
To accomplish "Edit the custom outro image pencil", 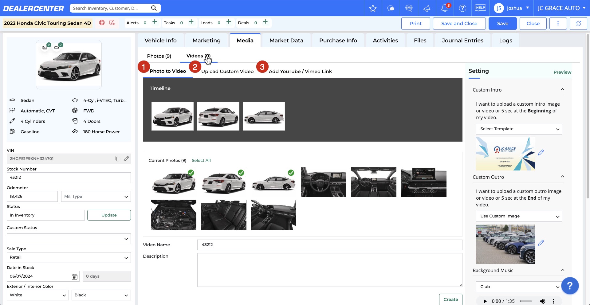I will click(x=541, y=243).
